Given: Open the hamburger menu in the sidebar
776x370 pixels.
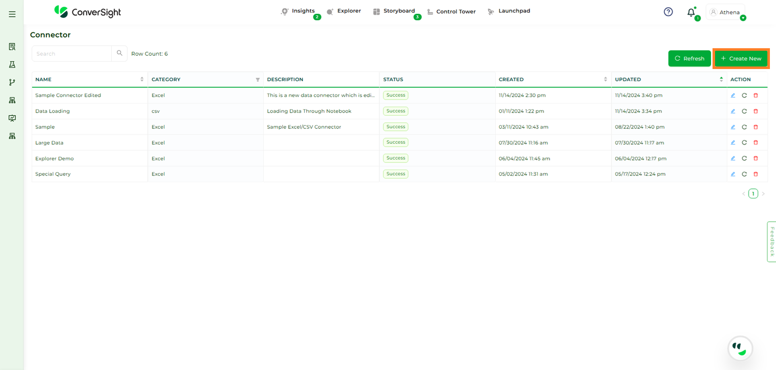Looking at the screenshot, I should coord(12,14).
